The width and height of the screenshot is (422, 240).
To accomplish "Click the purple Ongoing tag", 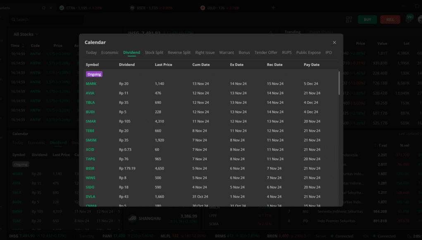I will [x=94, y=74].
